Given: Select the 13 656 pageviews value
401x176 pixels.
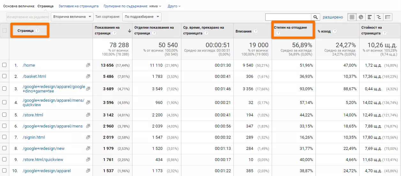Looking at the screenshot, I should [x=107, y=65].
